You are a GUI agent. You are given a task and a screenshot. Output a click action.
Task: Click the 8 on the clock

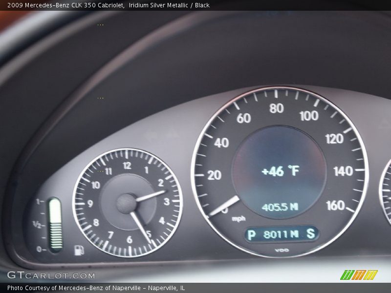pyautogui.click(x=96, y=222)
